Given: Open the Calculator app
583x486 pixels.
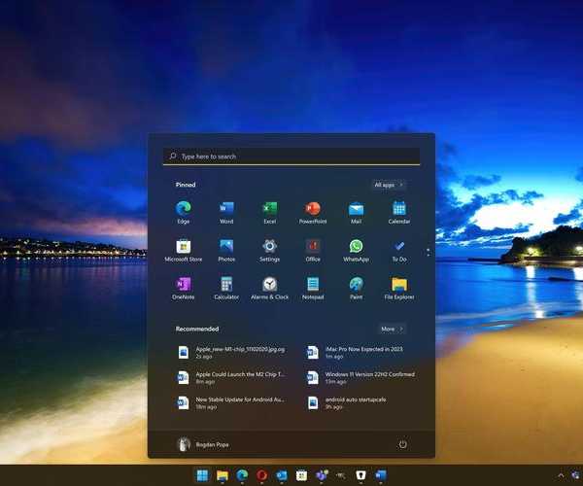Looking at the screenshot, I should click(226, 288).
